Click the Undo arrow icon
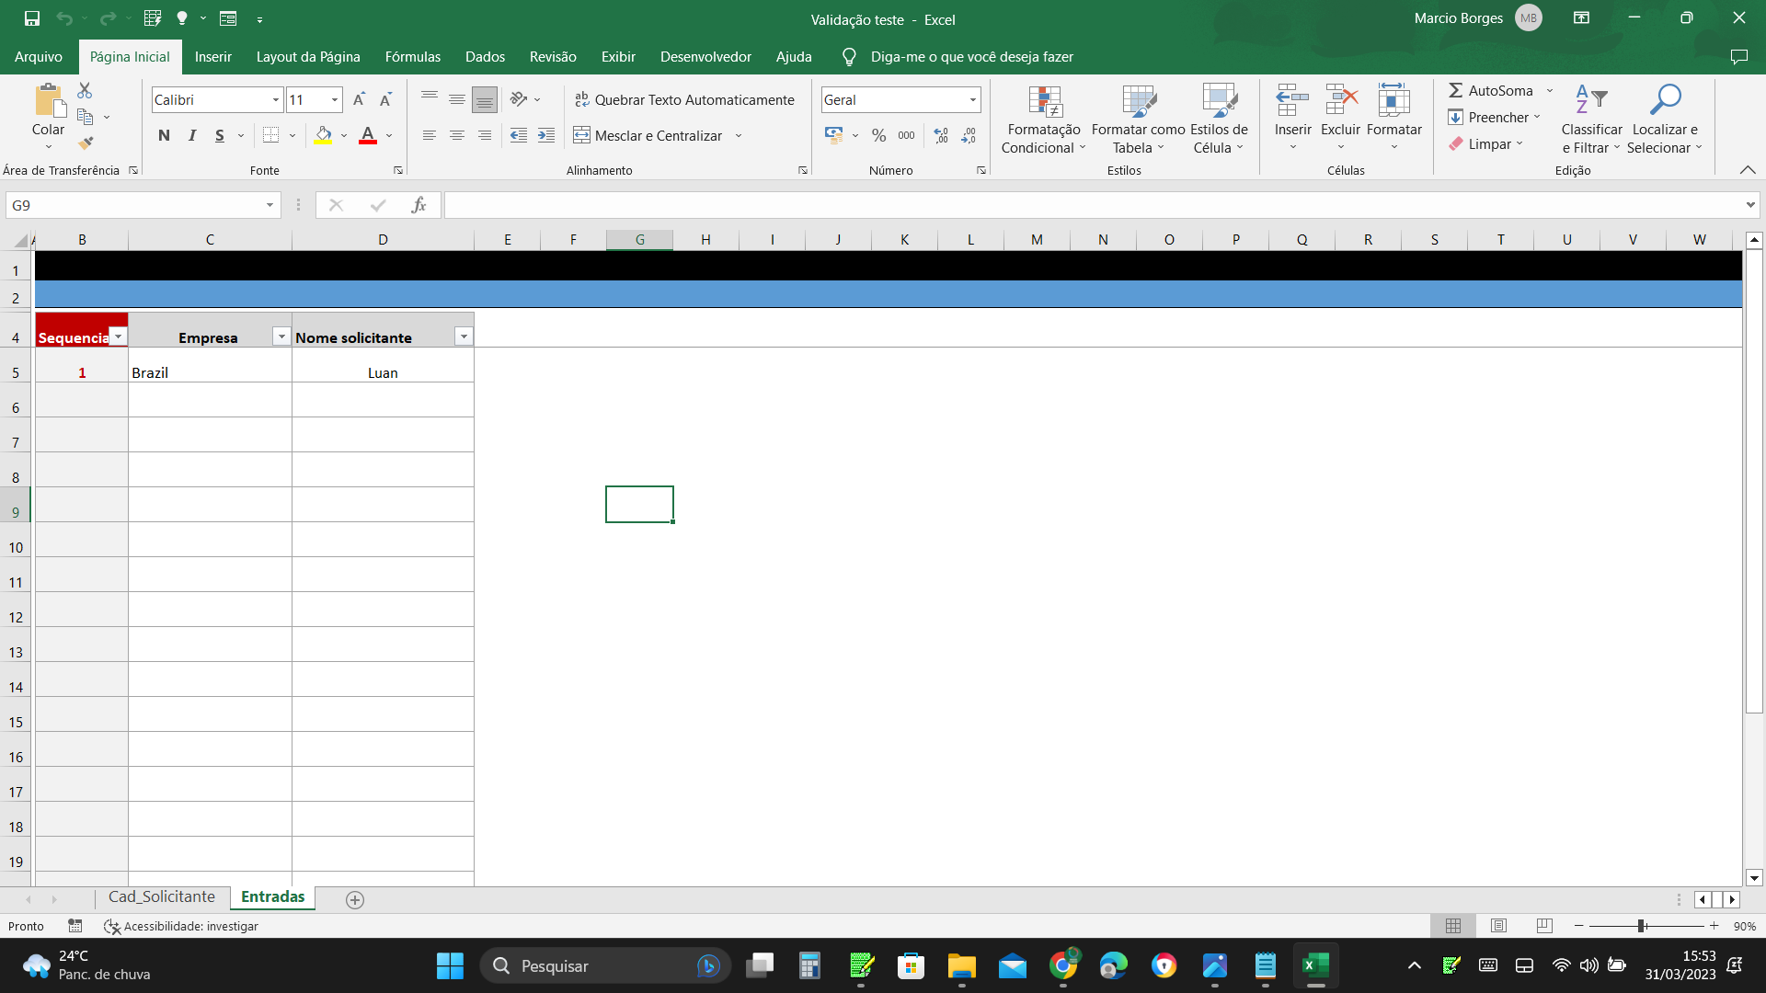1766x993 pixels. pyautogui.click(x=63, y=18)
